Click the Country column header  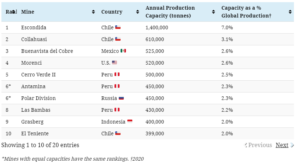pyautogui.click(x=112, y=12)
